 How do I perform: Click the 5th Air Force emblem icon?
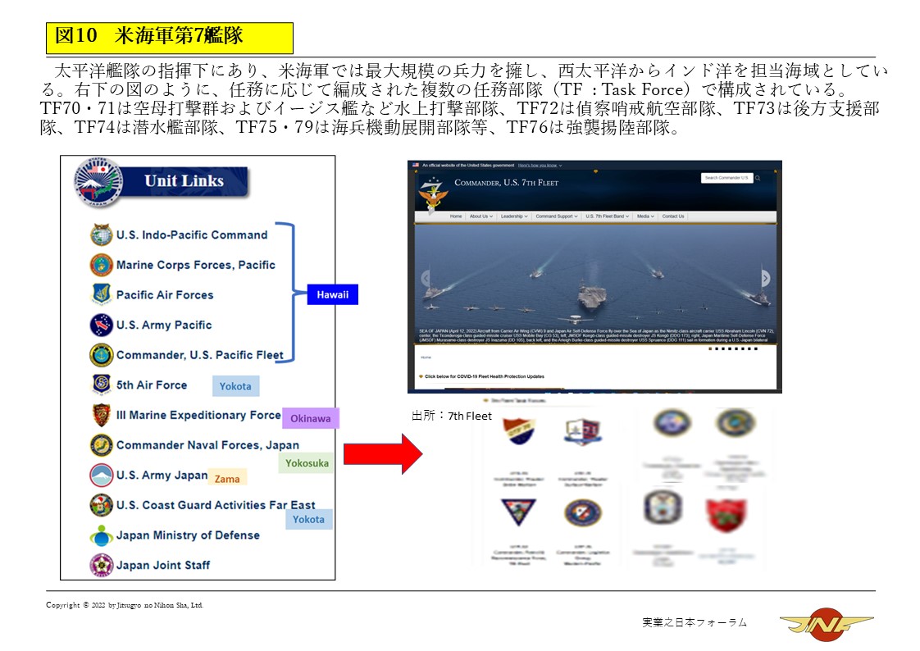102,385
